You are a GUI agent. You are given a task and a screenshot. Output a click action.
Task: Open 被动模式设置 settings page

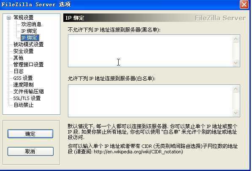click(28, 45)
